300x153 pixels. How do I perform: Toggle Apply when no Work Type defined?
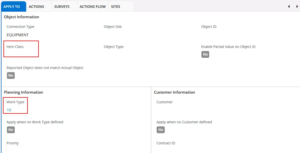click(x=11, y=130)
